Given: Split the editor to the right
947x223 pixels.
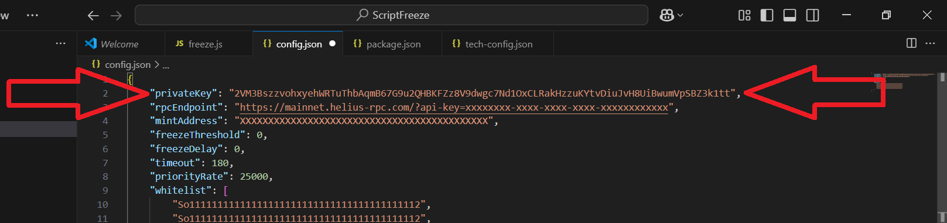Looking at the screenshot, I should tap(911, 43).
